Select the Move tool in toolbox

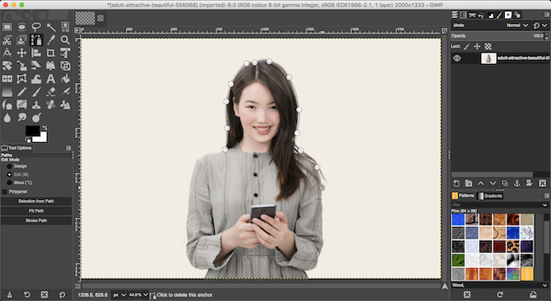(21, 53)
